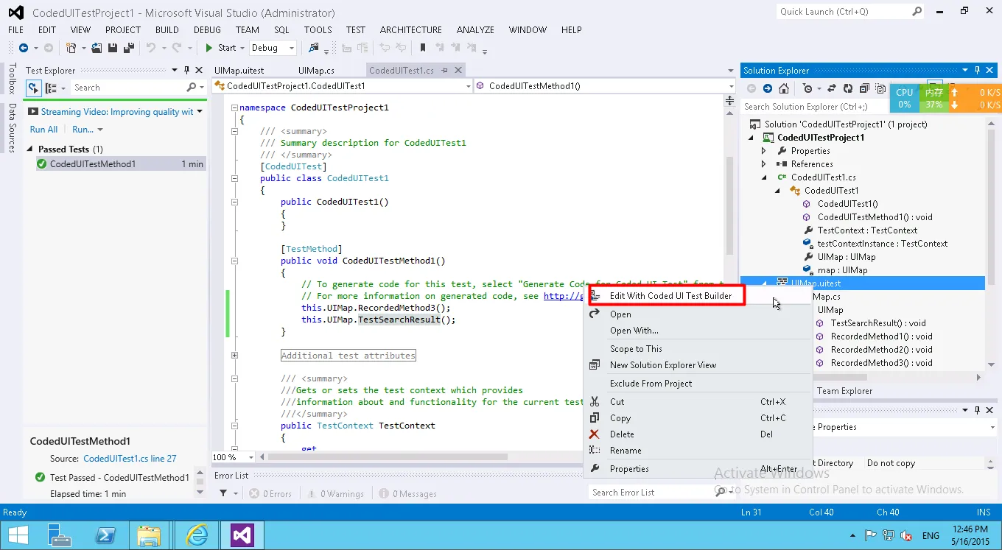
Task: Click the Navigate Backward toolbar icon
Action: pyautogui.click(x=24, y=48)
